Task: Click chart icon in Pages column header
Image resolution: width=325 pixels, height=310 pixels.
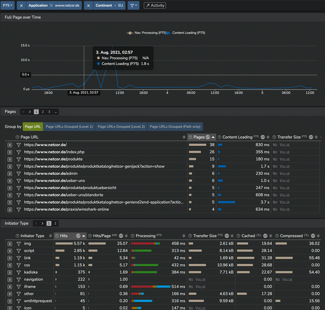Action: pyautogui.click(x=208, y=137)
